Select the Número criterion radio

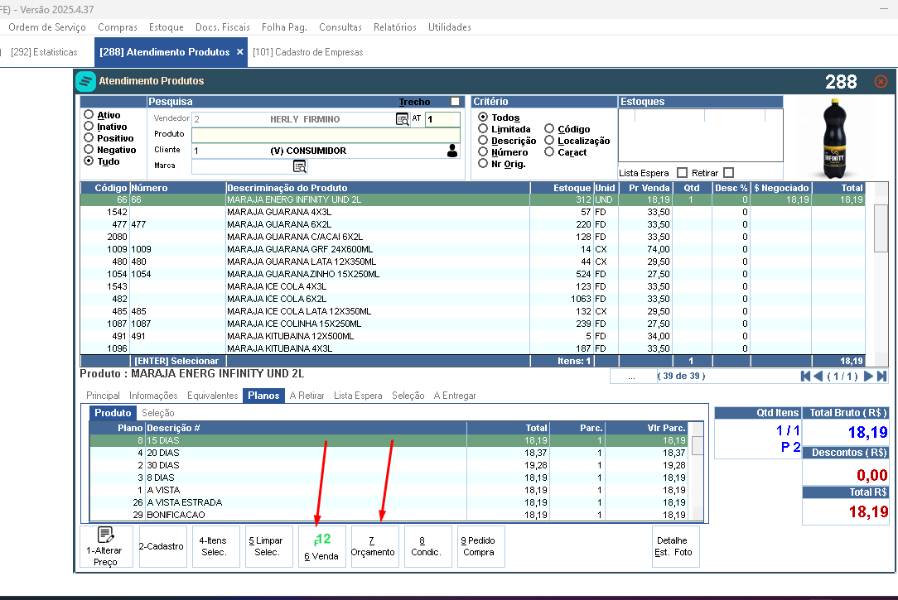click(483, 151)
